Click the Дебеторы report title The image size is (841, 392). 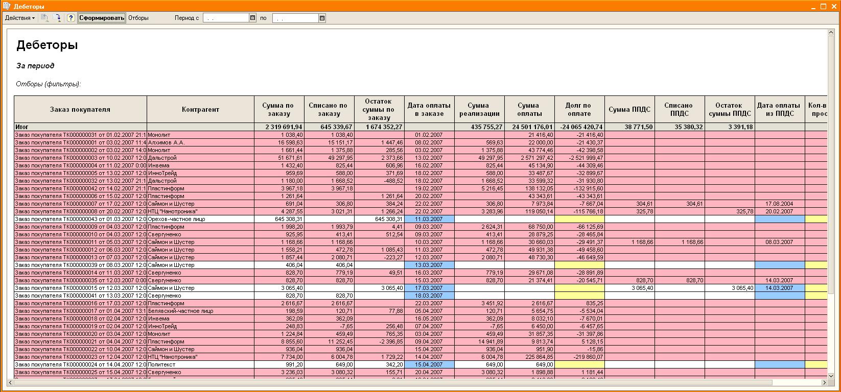click(x=47, y=45)
